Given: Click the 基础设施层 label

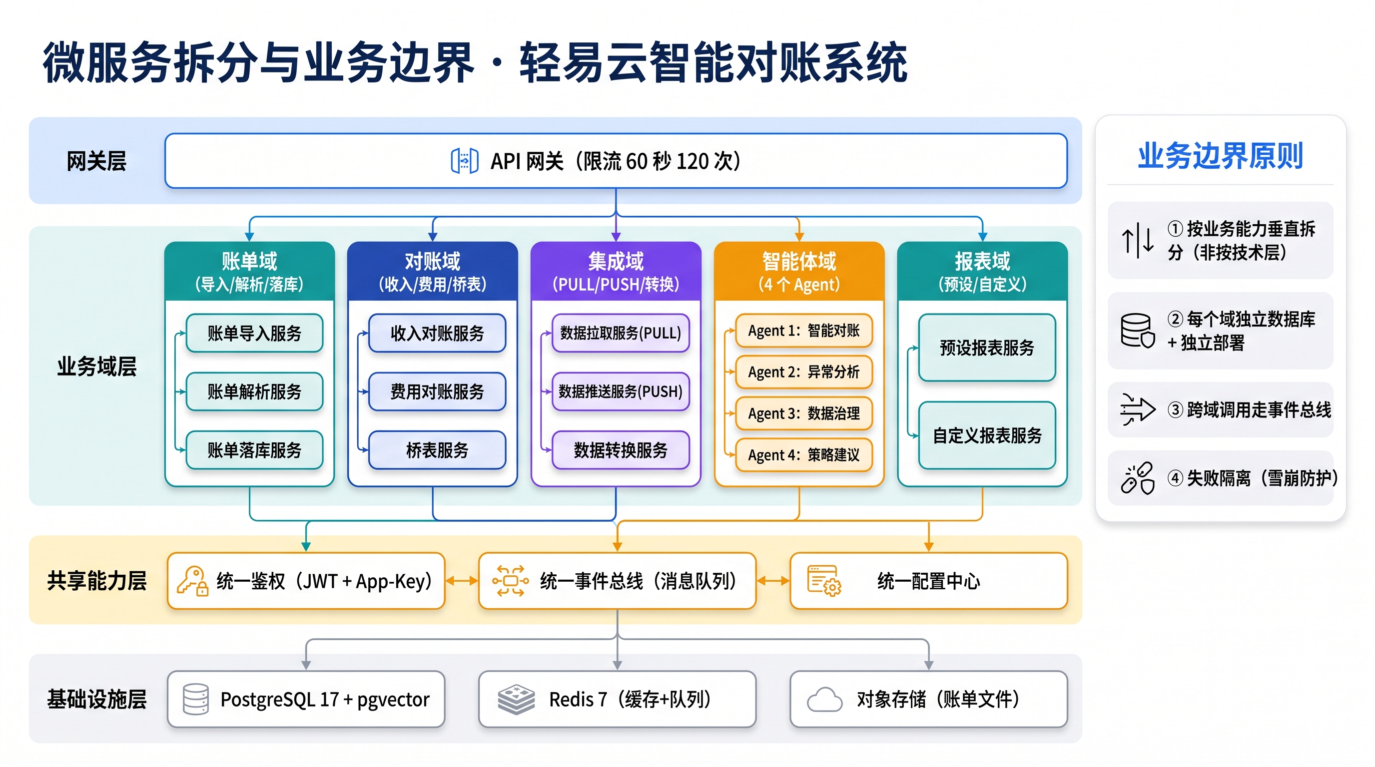Looking at the screenshot, I should (96, 699).
